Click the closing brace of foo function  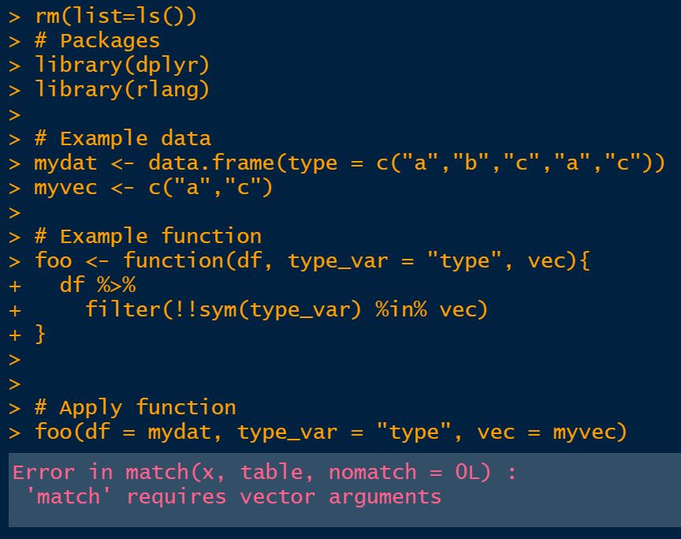coord(40,334)
